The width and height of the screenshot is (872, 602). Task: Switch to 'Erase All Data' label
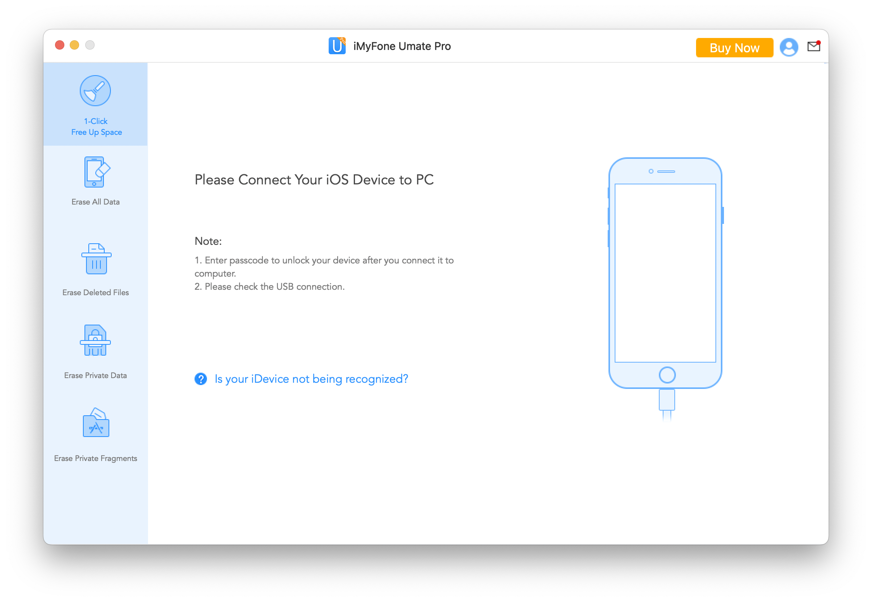click(x=96, y=202)
